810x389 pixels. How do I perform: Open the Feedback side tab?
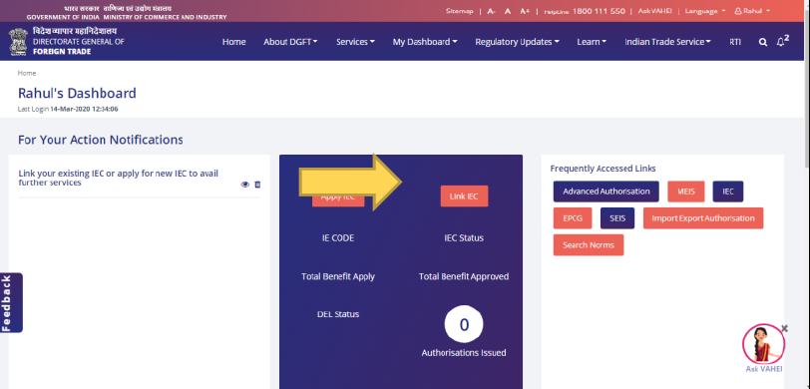click(x=11, y=303)
